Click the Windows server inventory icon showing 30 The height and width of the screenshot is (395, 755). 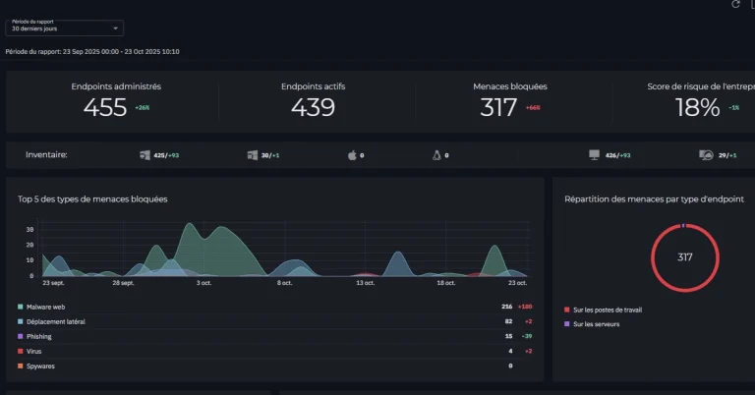point(253,155)
